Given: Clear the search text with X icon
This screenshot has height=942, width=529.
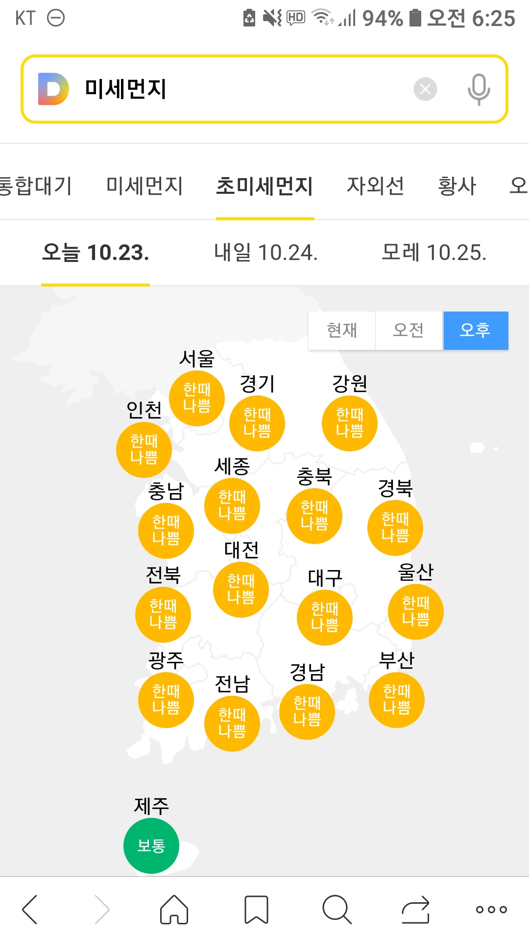Looking at the screenshot, I should coord(425,89).
